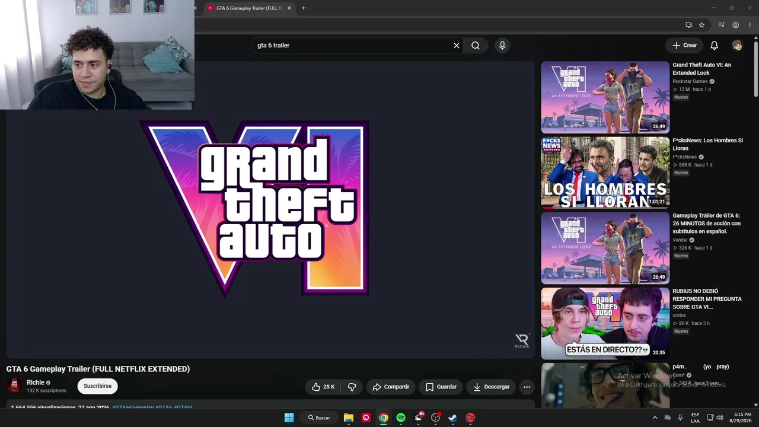Open Richie's channel avatar
Viewport: 759px width, 427px height.
coord(14,386)
